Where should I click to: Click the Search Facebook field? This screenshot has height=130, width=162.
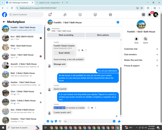[26, 15]
